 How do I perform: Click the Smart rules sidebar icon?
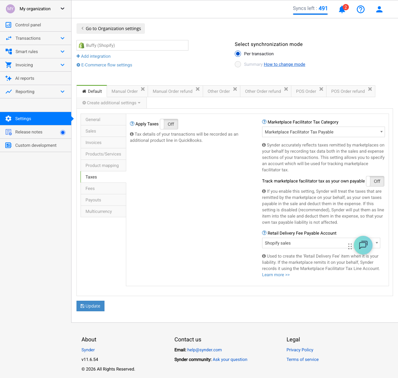click(x=9, y=52)
